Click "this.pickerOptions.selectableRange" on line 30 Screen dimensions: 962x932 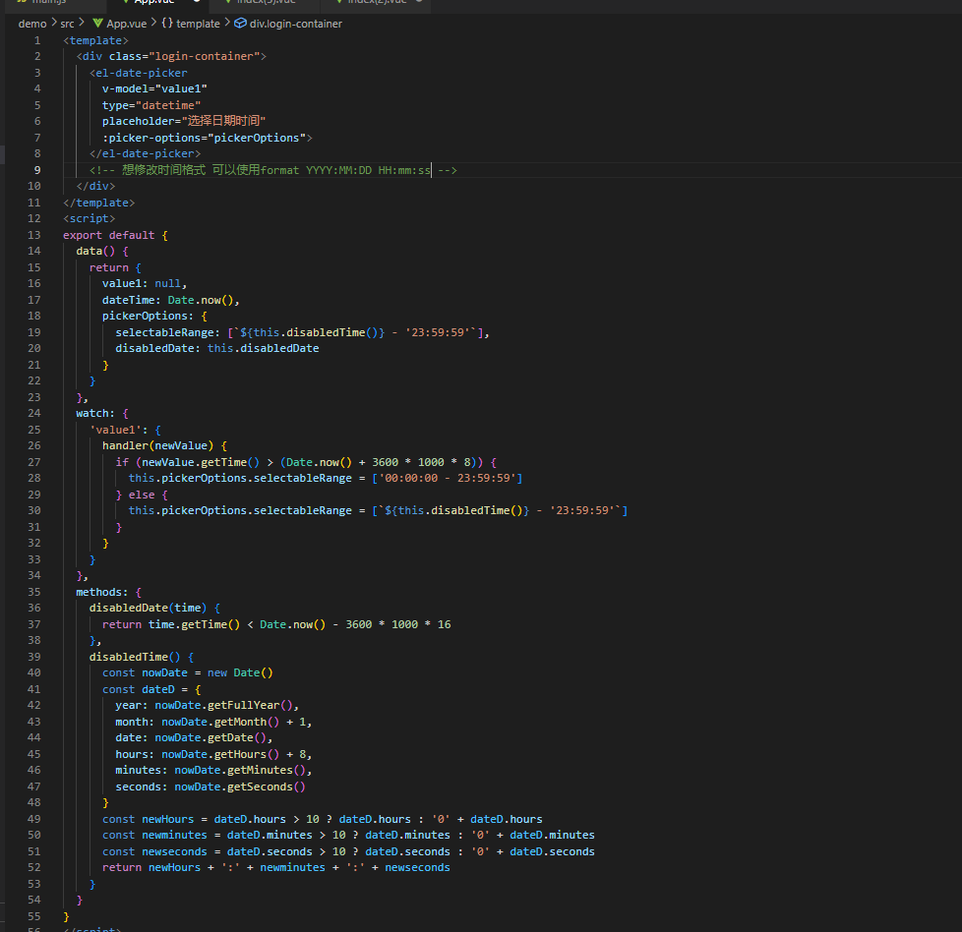point(240,511)
